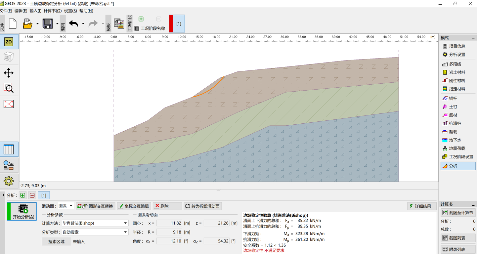Open slip surface type 圆弧 dropdown
477x254 pixels.
click(x=65, y=206)
